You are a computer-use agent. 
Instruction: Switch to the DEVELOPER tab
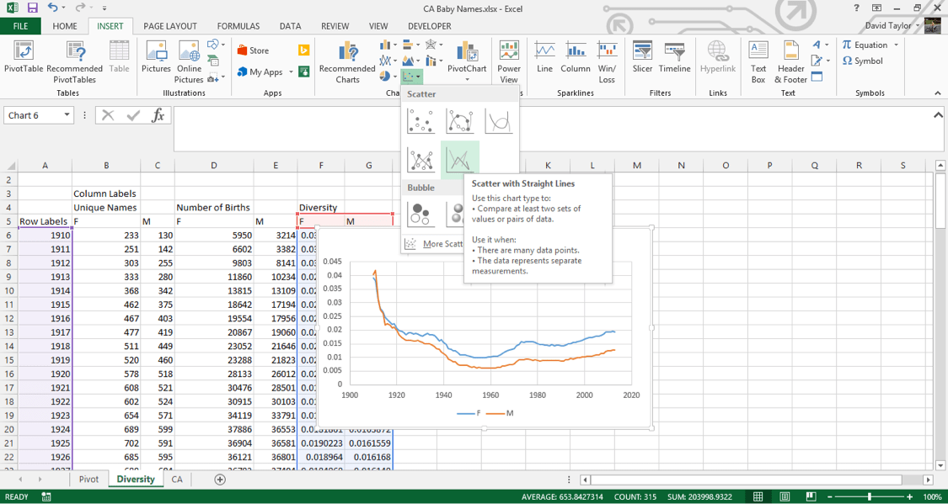coord(429,26)
